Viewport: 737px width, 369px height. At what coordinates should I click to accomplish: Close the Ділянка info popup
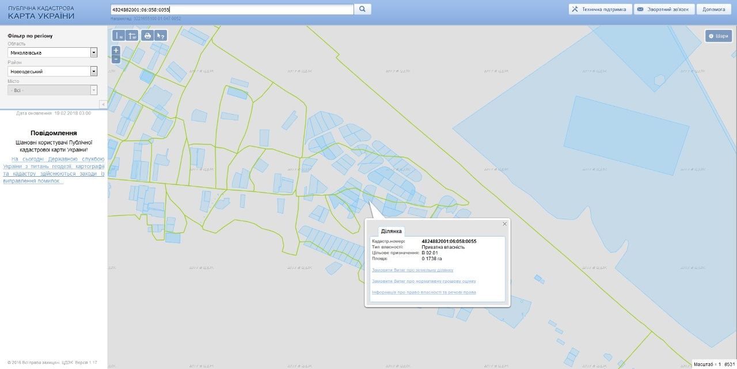coord(505,224)
